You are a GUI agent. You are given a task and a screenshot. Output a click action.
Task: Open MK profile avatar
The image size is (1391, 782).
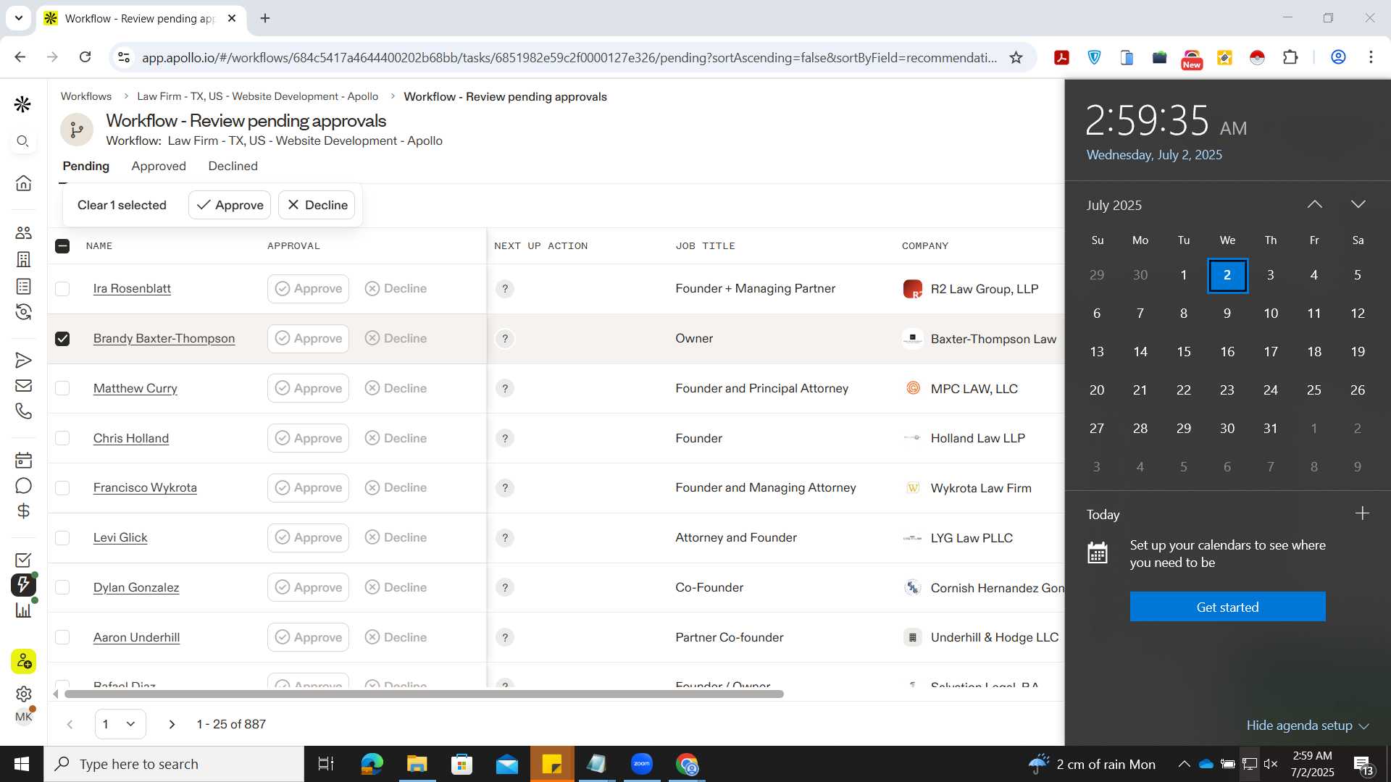click(23, 717)
